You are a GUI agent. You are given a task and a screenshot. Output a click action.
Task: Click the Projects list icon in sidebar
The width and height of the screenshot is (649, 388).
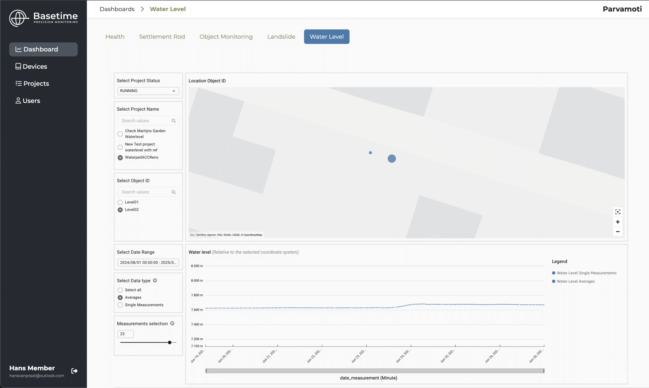coord(18,83)
